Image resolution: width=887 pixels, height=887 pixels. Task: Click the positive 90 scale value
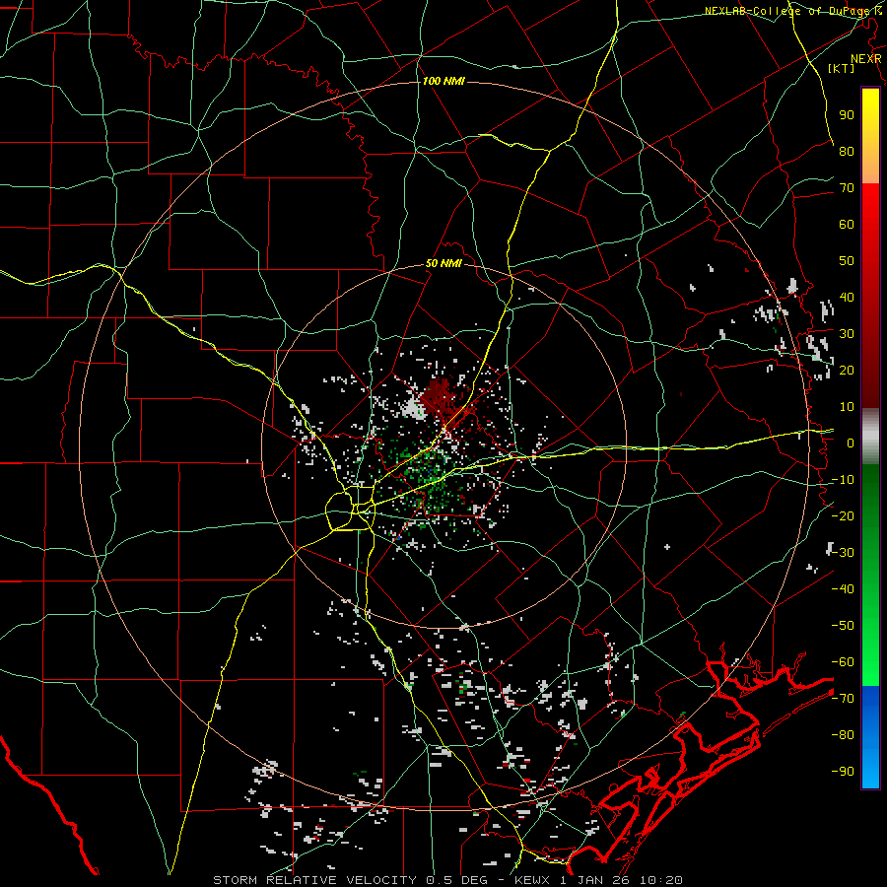pos(847,115)
